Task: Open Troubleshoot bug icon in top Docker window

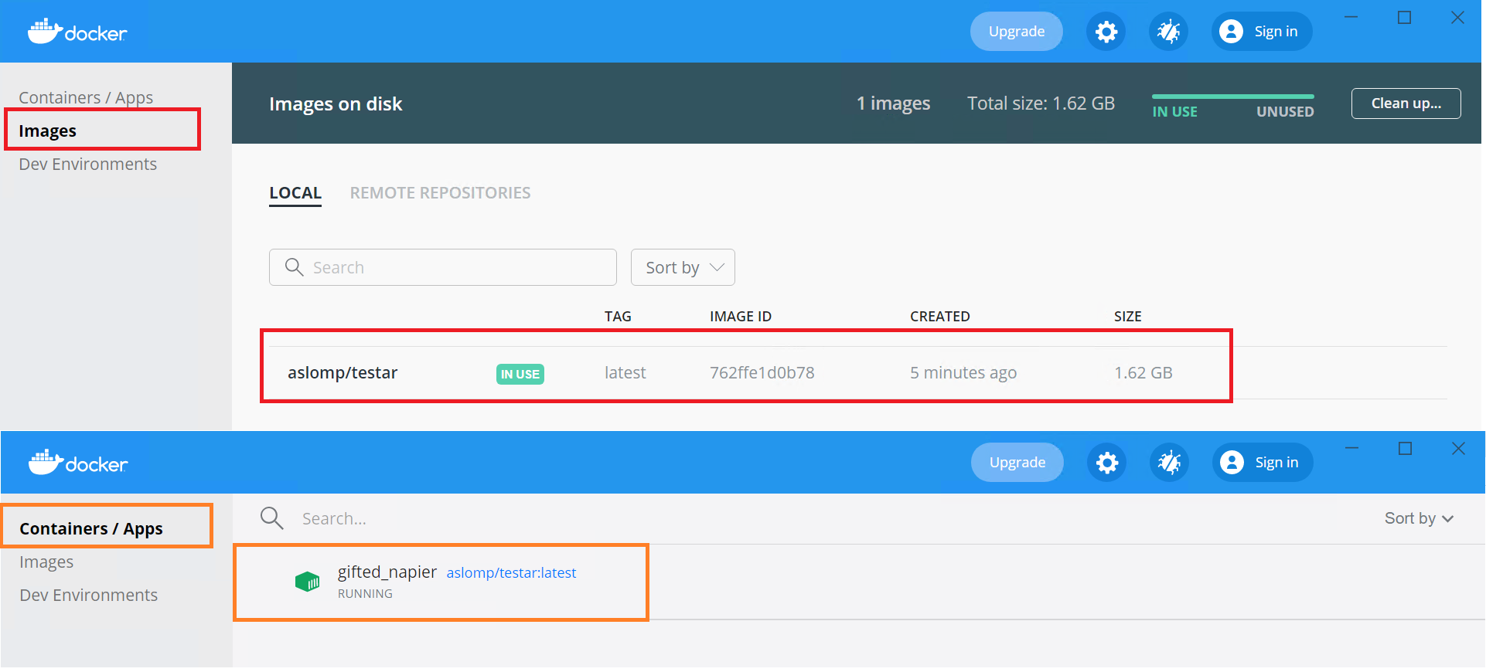Action: click(x=1168, y=32)
